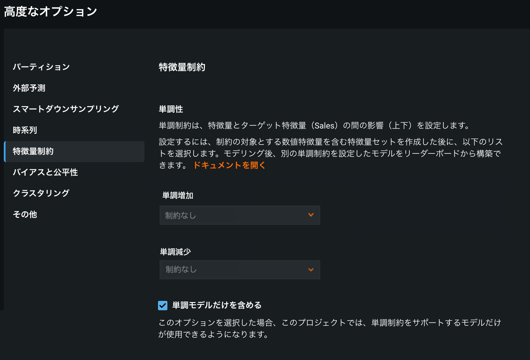
Task: Select the 特徴量制約 sidebar item
Action: 33,151
